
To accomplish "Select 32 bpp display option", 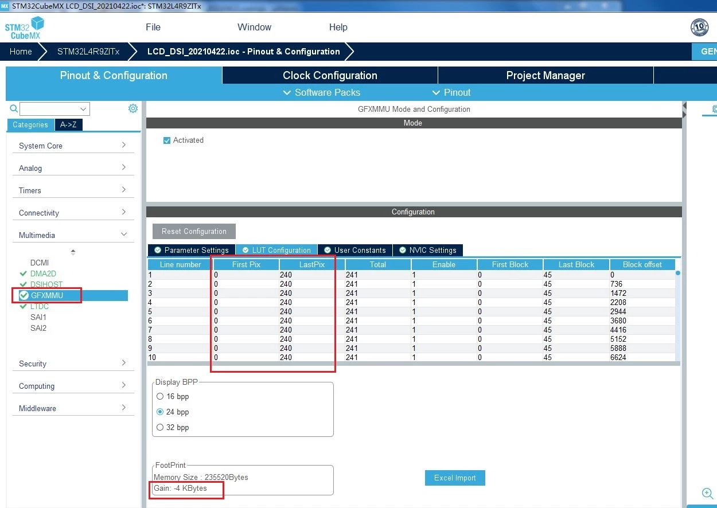I will [x=160, y=427].
